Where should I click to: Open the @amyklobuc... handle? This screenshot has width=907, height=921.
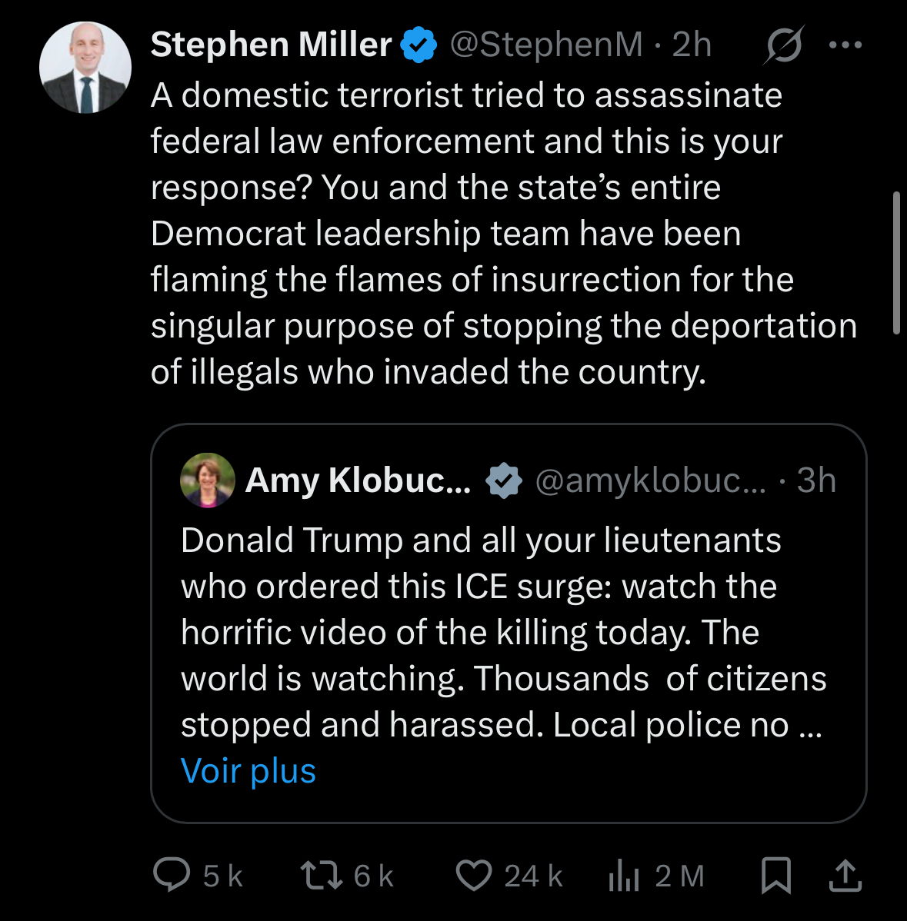[x=650, y=480]
